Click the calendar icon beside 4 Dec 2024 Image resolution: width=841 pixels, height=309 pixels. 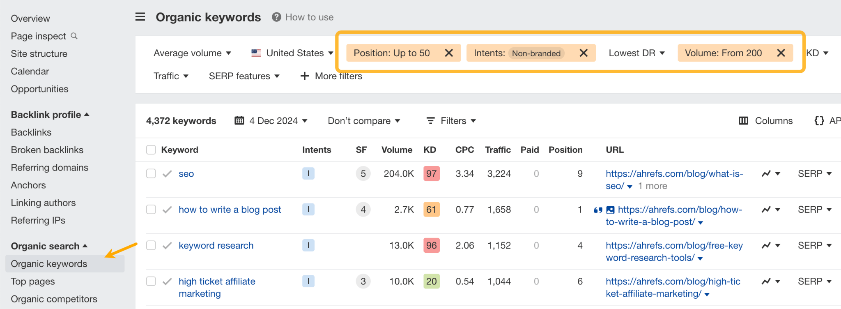(x=239, y=121)
